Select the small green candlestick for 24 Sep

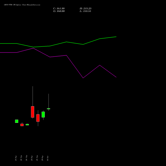pos(27,124)
